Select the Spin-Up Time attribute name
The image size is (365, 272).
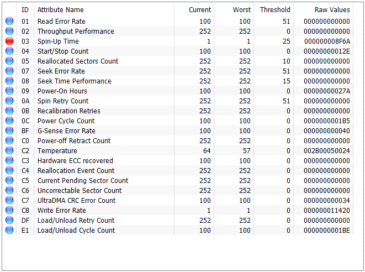[x=58, y=41]
